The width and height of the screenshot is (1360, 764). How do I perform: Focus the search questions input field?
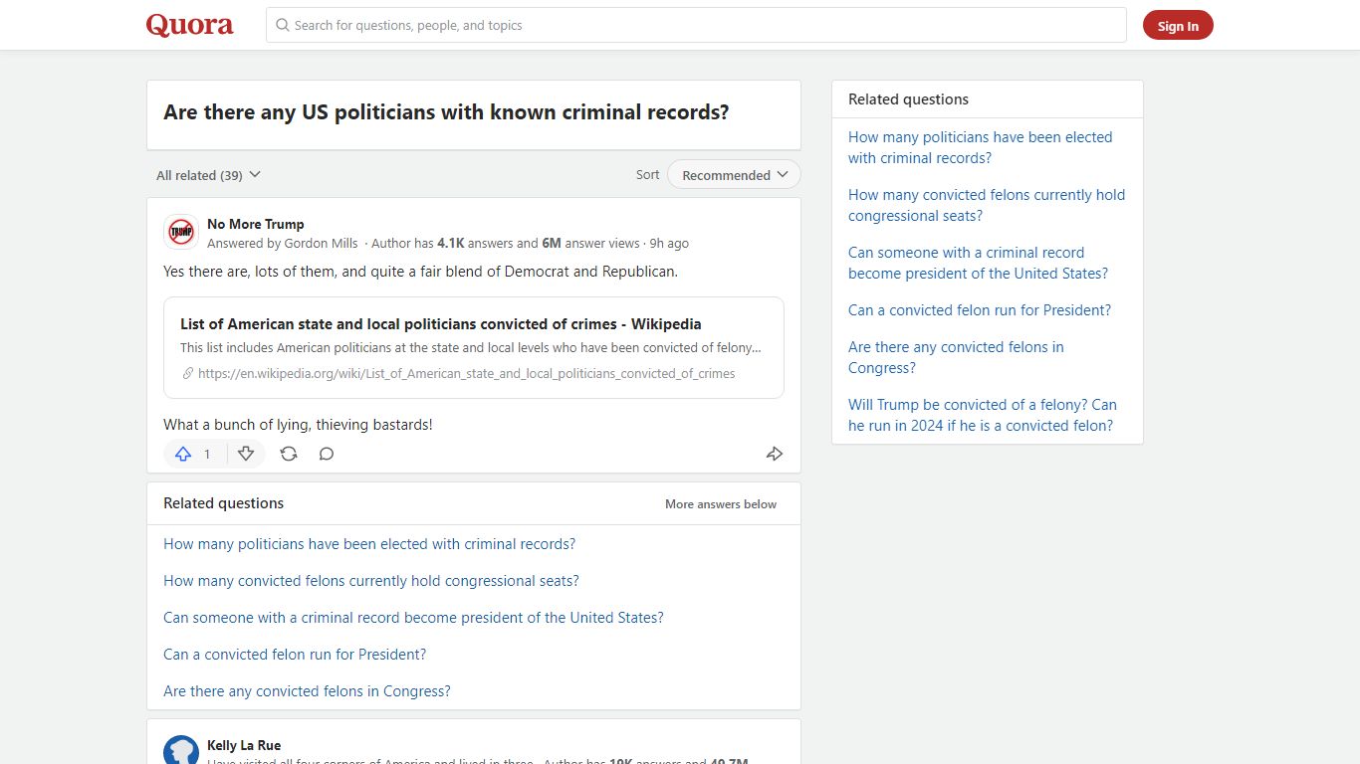696,25
